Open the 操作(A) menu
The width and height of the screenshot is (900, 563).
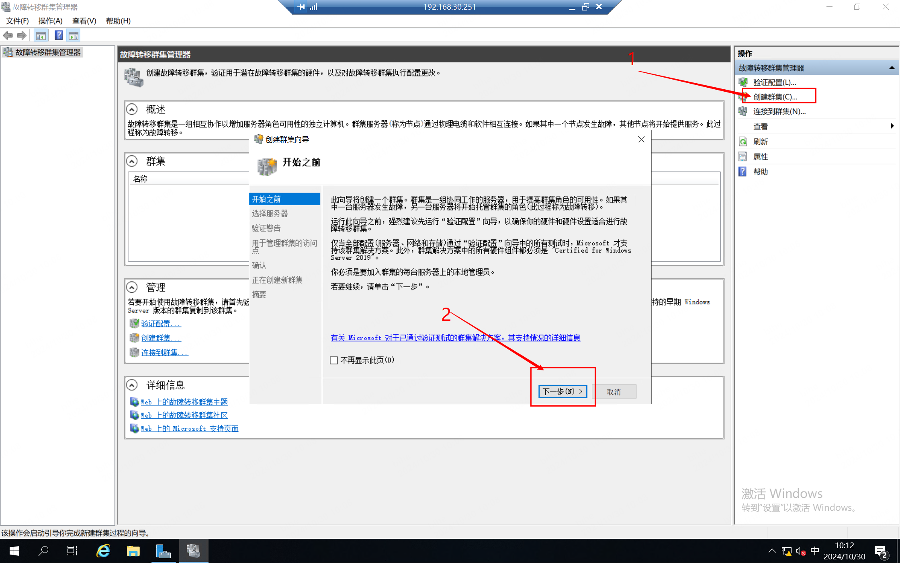[x=50, y=21]
